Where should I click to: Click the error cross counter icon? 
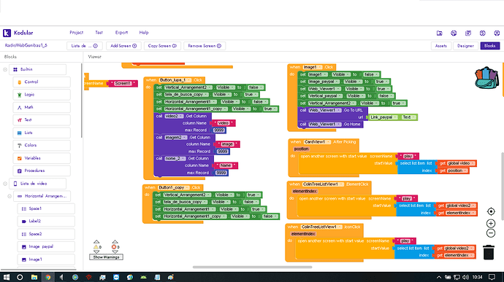[114, 247]
